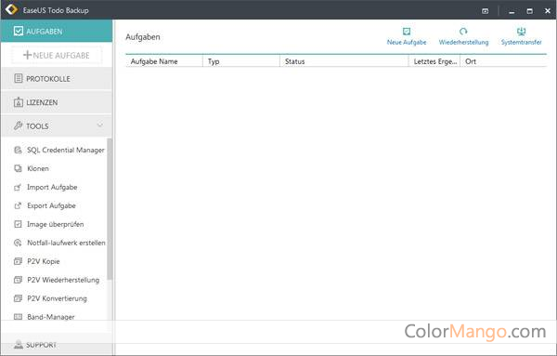This screenshot has width=557, height=356.
Task: Open P2V Wiederherstellung tool
Action: pyautogui.click(x=57, y=280)
